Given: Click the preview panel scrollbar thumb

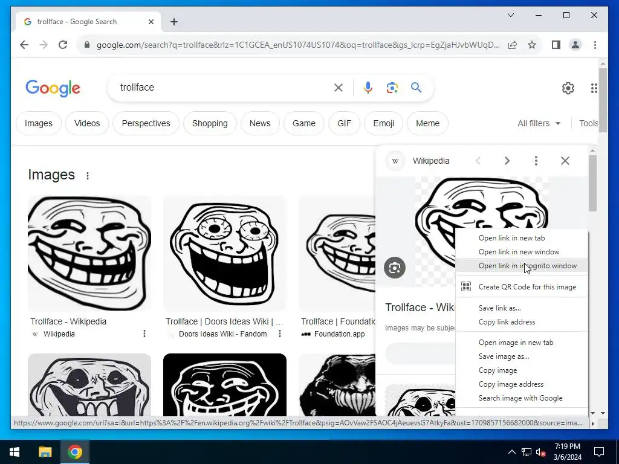Looking at the screenshot, I should click(592, 183).
